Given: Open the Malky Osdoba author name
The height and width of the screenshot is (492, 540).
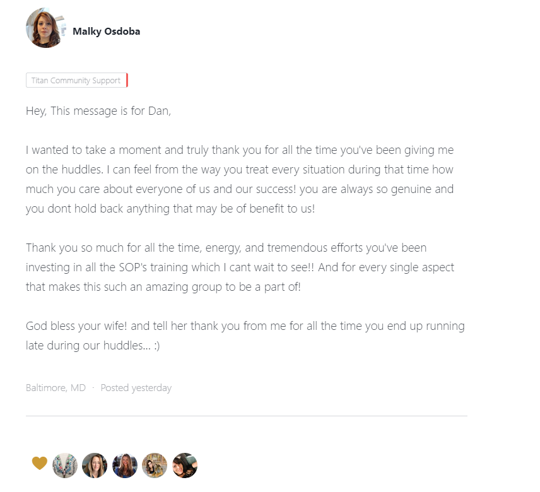Looking at the screenshot, I should [x=106, y=31].
